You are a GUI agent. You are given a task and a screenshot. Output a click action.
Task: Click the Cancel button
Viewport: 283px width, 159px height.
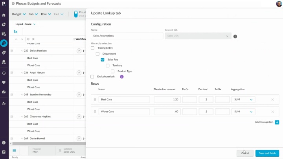pyautogui.click(x=245, y=153)
